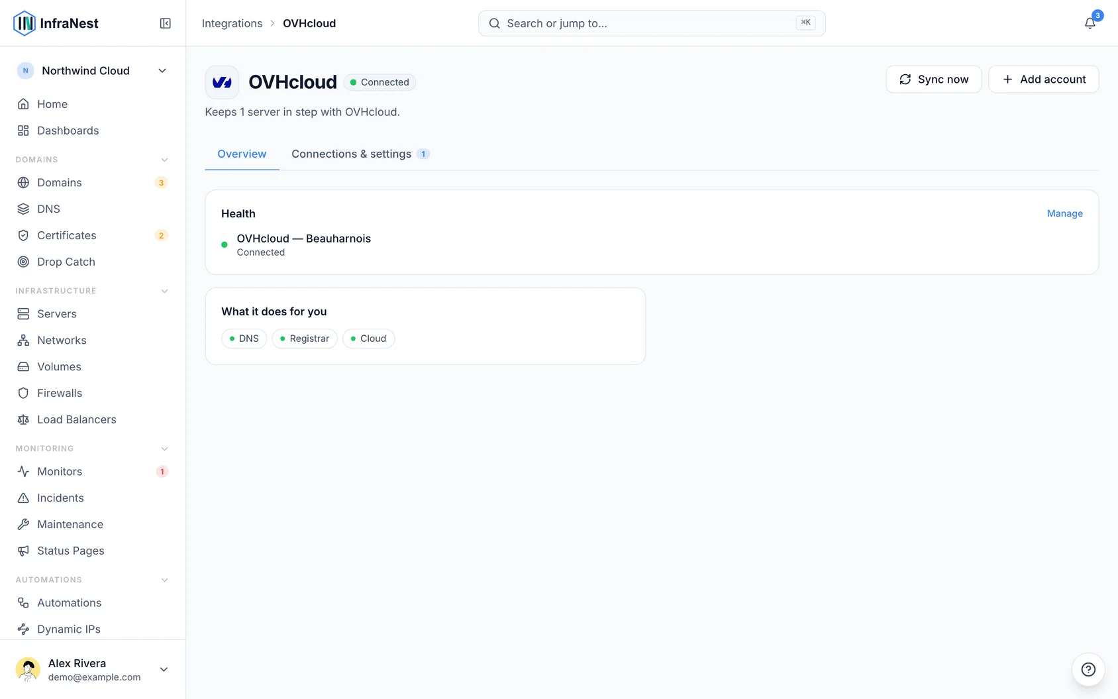1118x699 pixels.
Task: Click the Registrar capability chip
Action: pos(305,339)
